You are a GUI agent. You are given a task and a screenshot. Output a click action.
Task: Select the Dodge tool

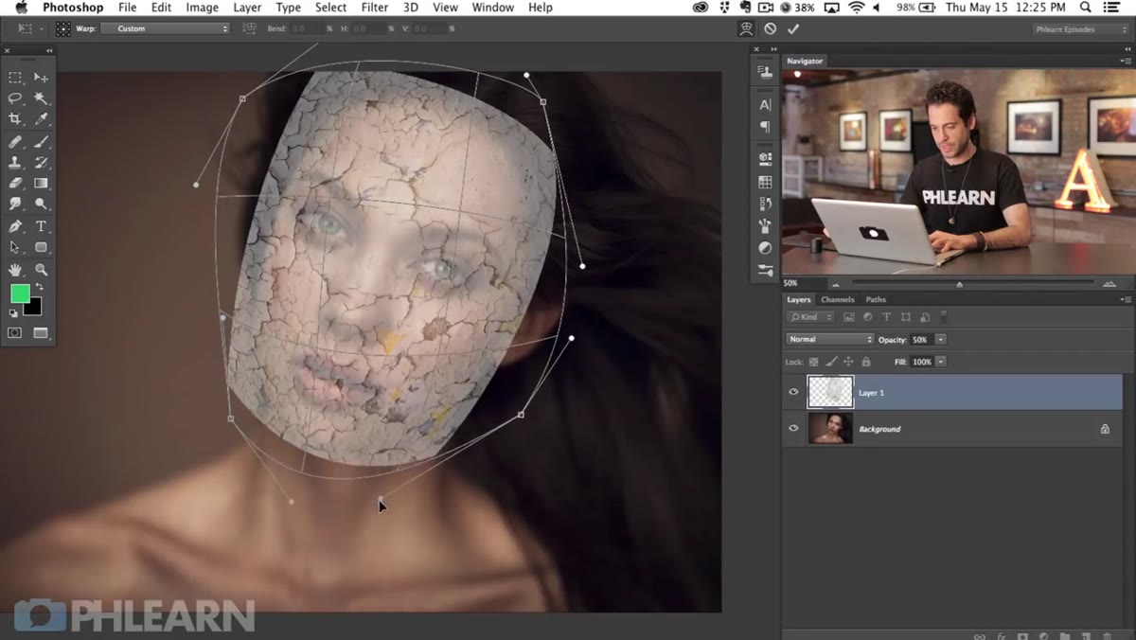coord(41,204)
